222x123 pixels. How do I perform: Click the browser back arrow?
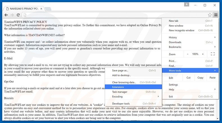(x=6, y=15)
